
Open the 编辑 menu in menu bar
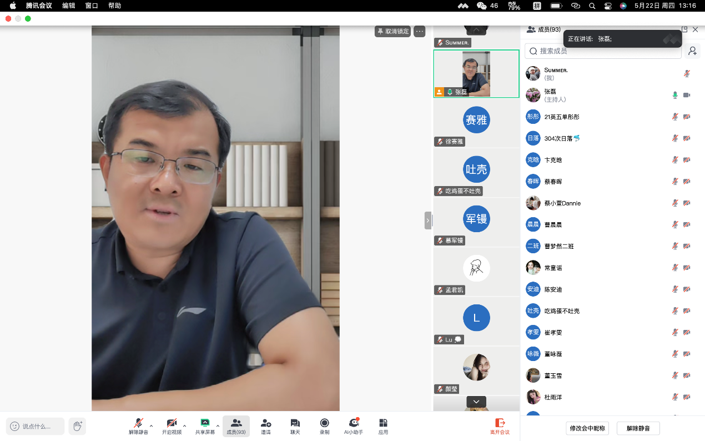pyautogui.click(x=69, y=6)
